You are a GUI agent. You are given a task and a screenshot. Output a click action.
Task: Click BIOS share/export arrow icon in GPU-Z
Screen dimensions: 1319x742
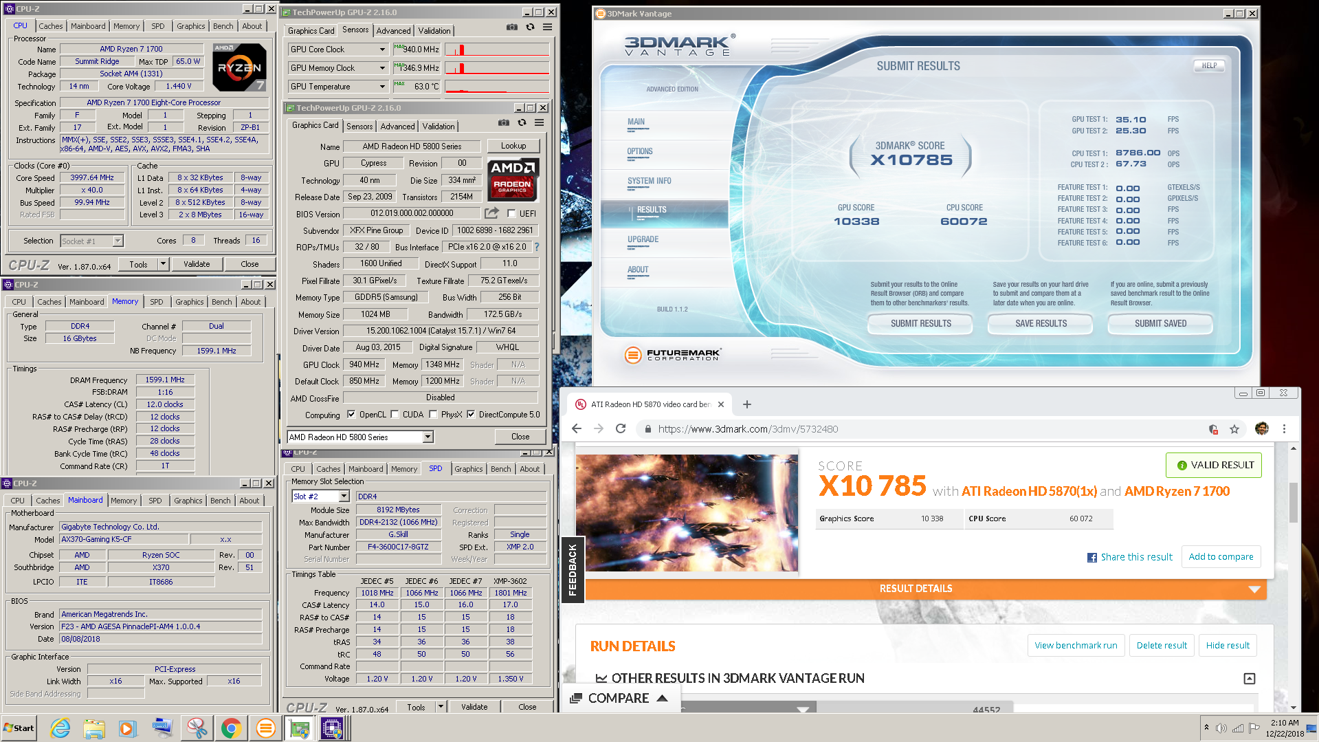[x=491, y=213]
